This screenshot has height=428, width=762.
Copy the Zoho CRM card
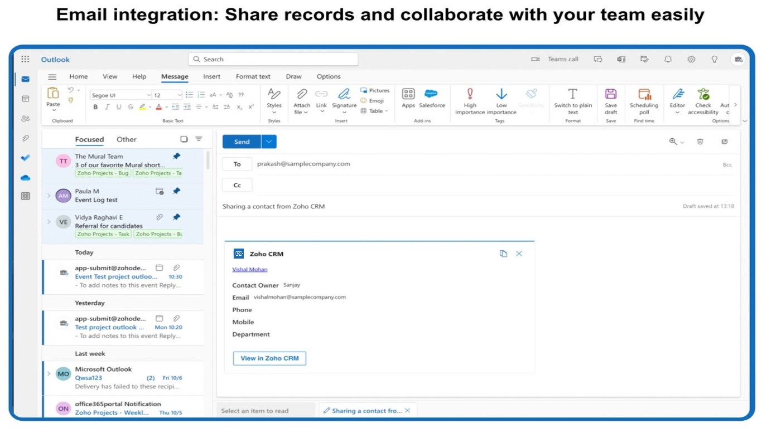(503, 254)
